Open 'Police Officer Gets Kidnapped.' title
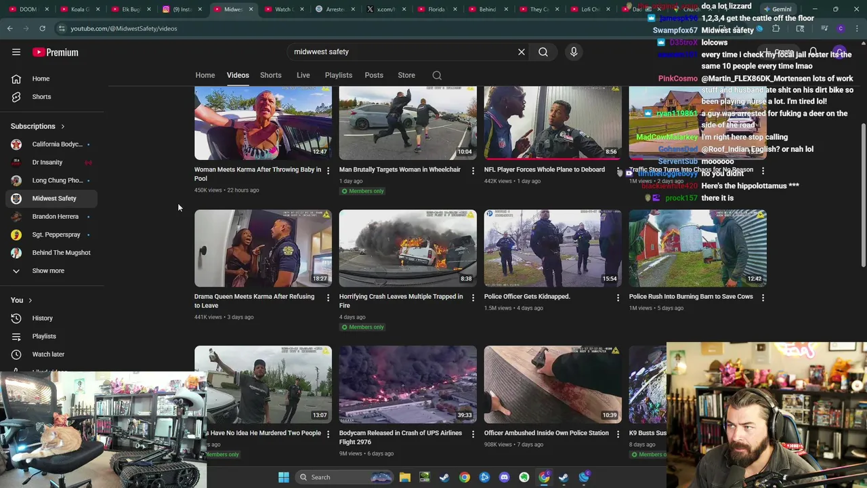867x488 pixels. [527, 297]
